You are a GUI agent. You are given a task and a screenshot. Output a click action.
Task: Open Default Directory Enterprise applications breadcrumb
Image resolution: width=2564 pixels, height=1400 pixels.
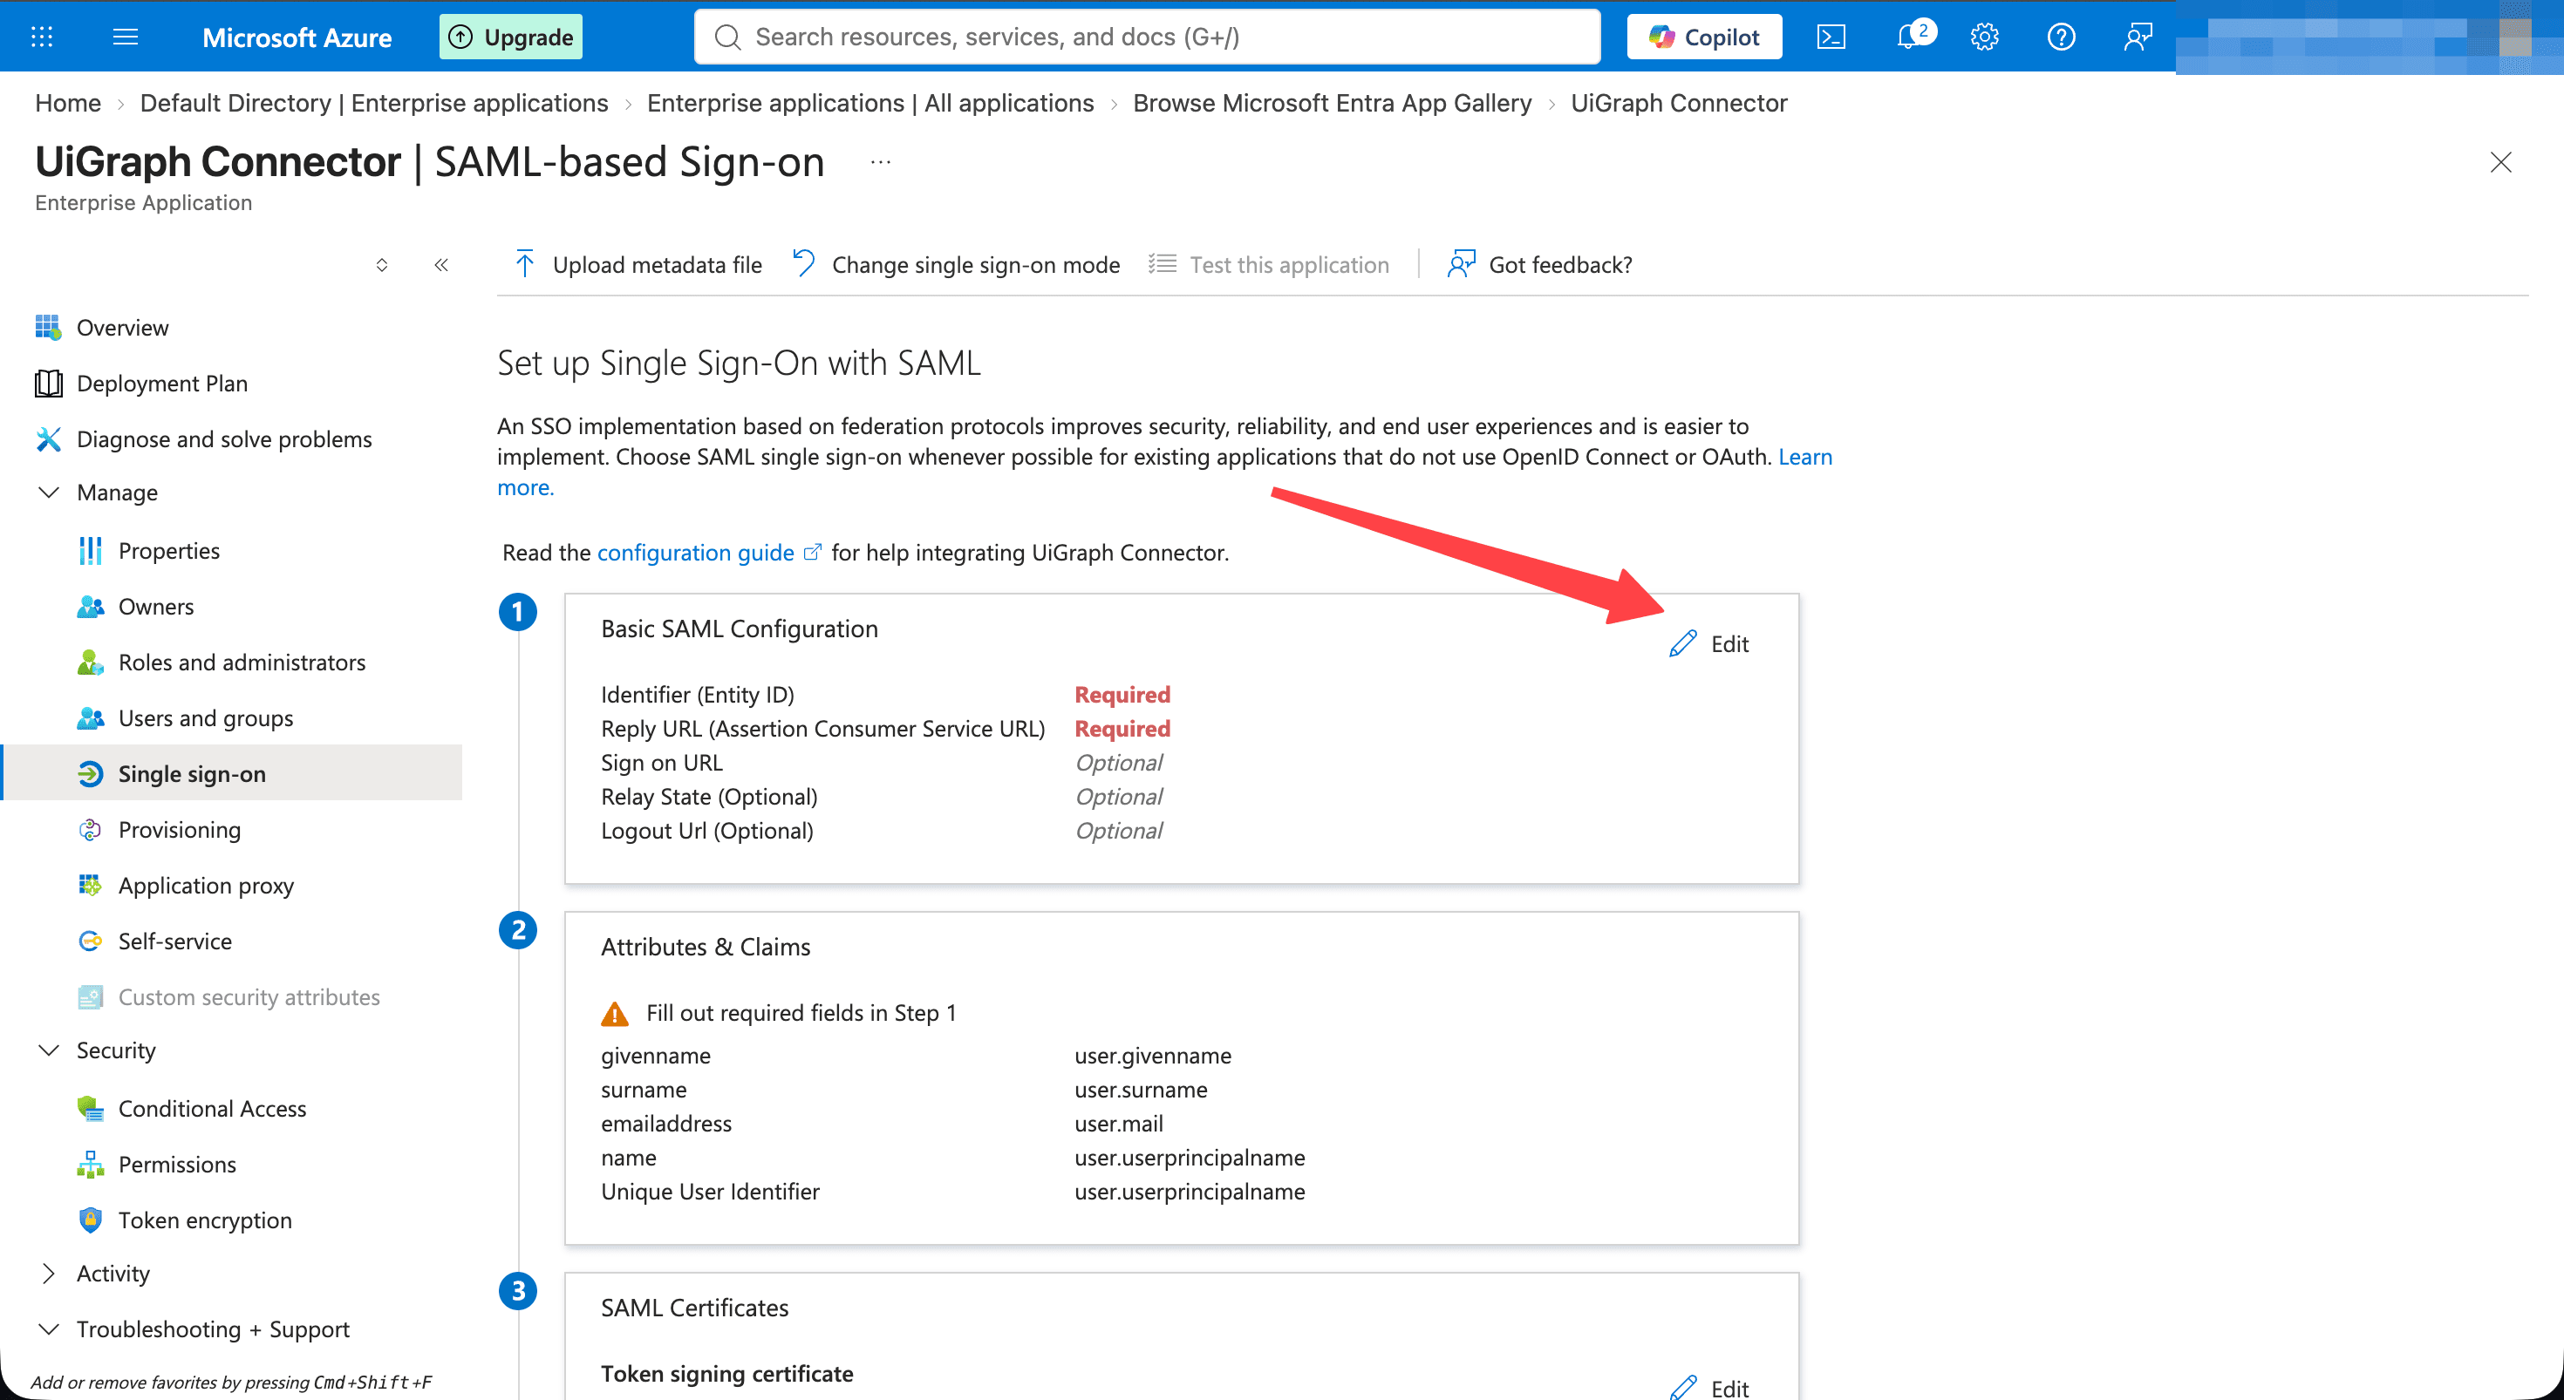[373, 103]
